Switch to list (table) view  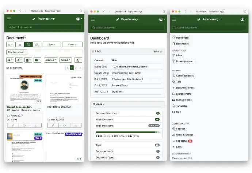click(20, 44)
